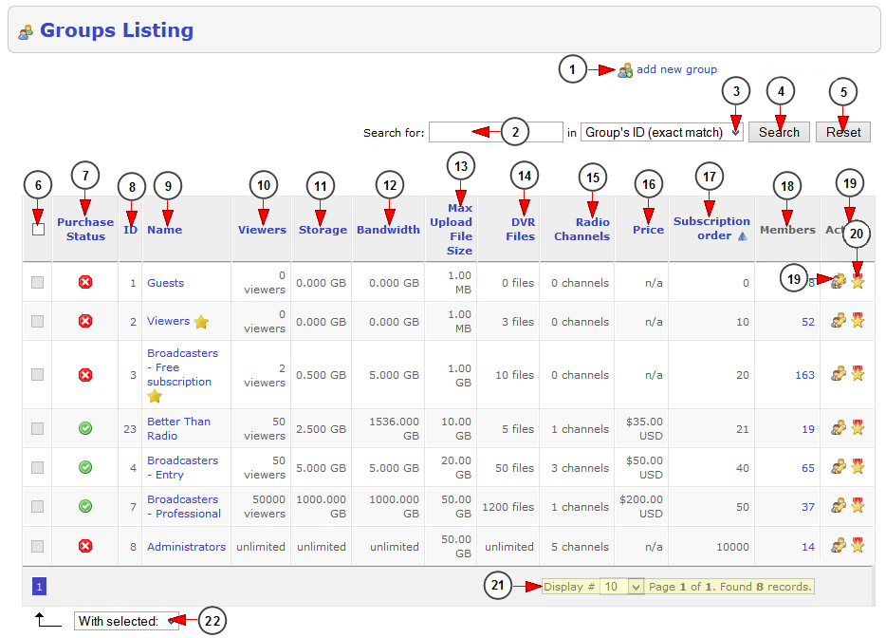Image resolution: width=886 pixels, height=638 pixels.
Task: Click green purchase status icon for Broadcasters - Entry
Action: click(x=85, y=467)
